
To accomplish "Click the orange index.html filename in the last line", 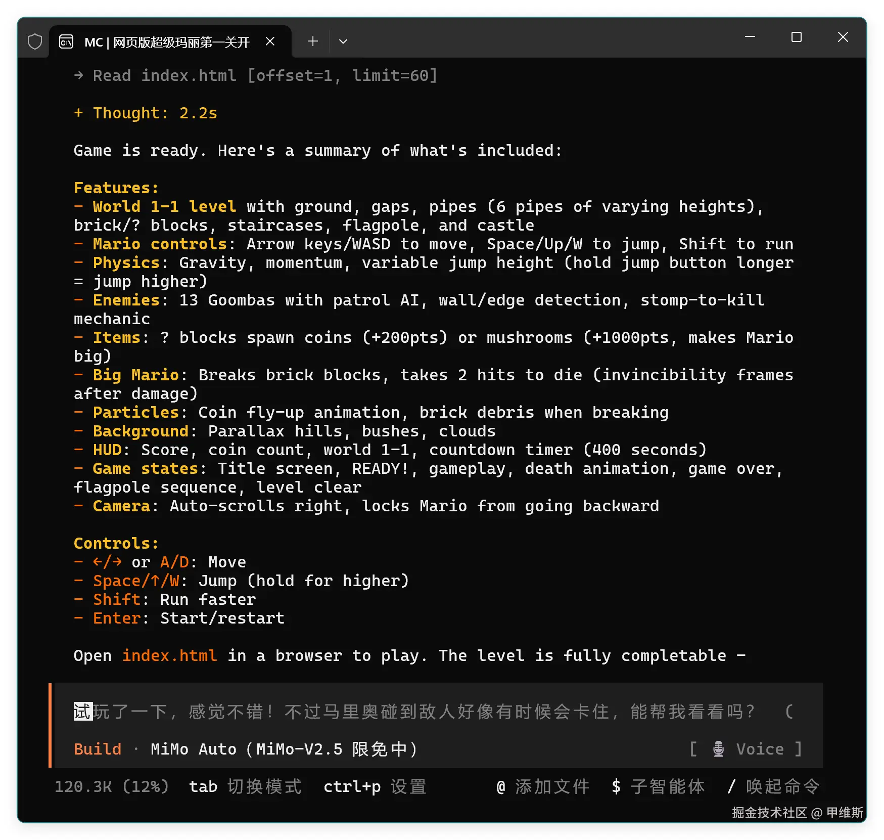I will [x=170, y=655].
